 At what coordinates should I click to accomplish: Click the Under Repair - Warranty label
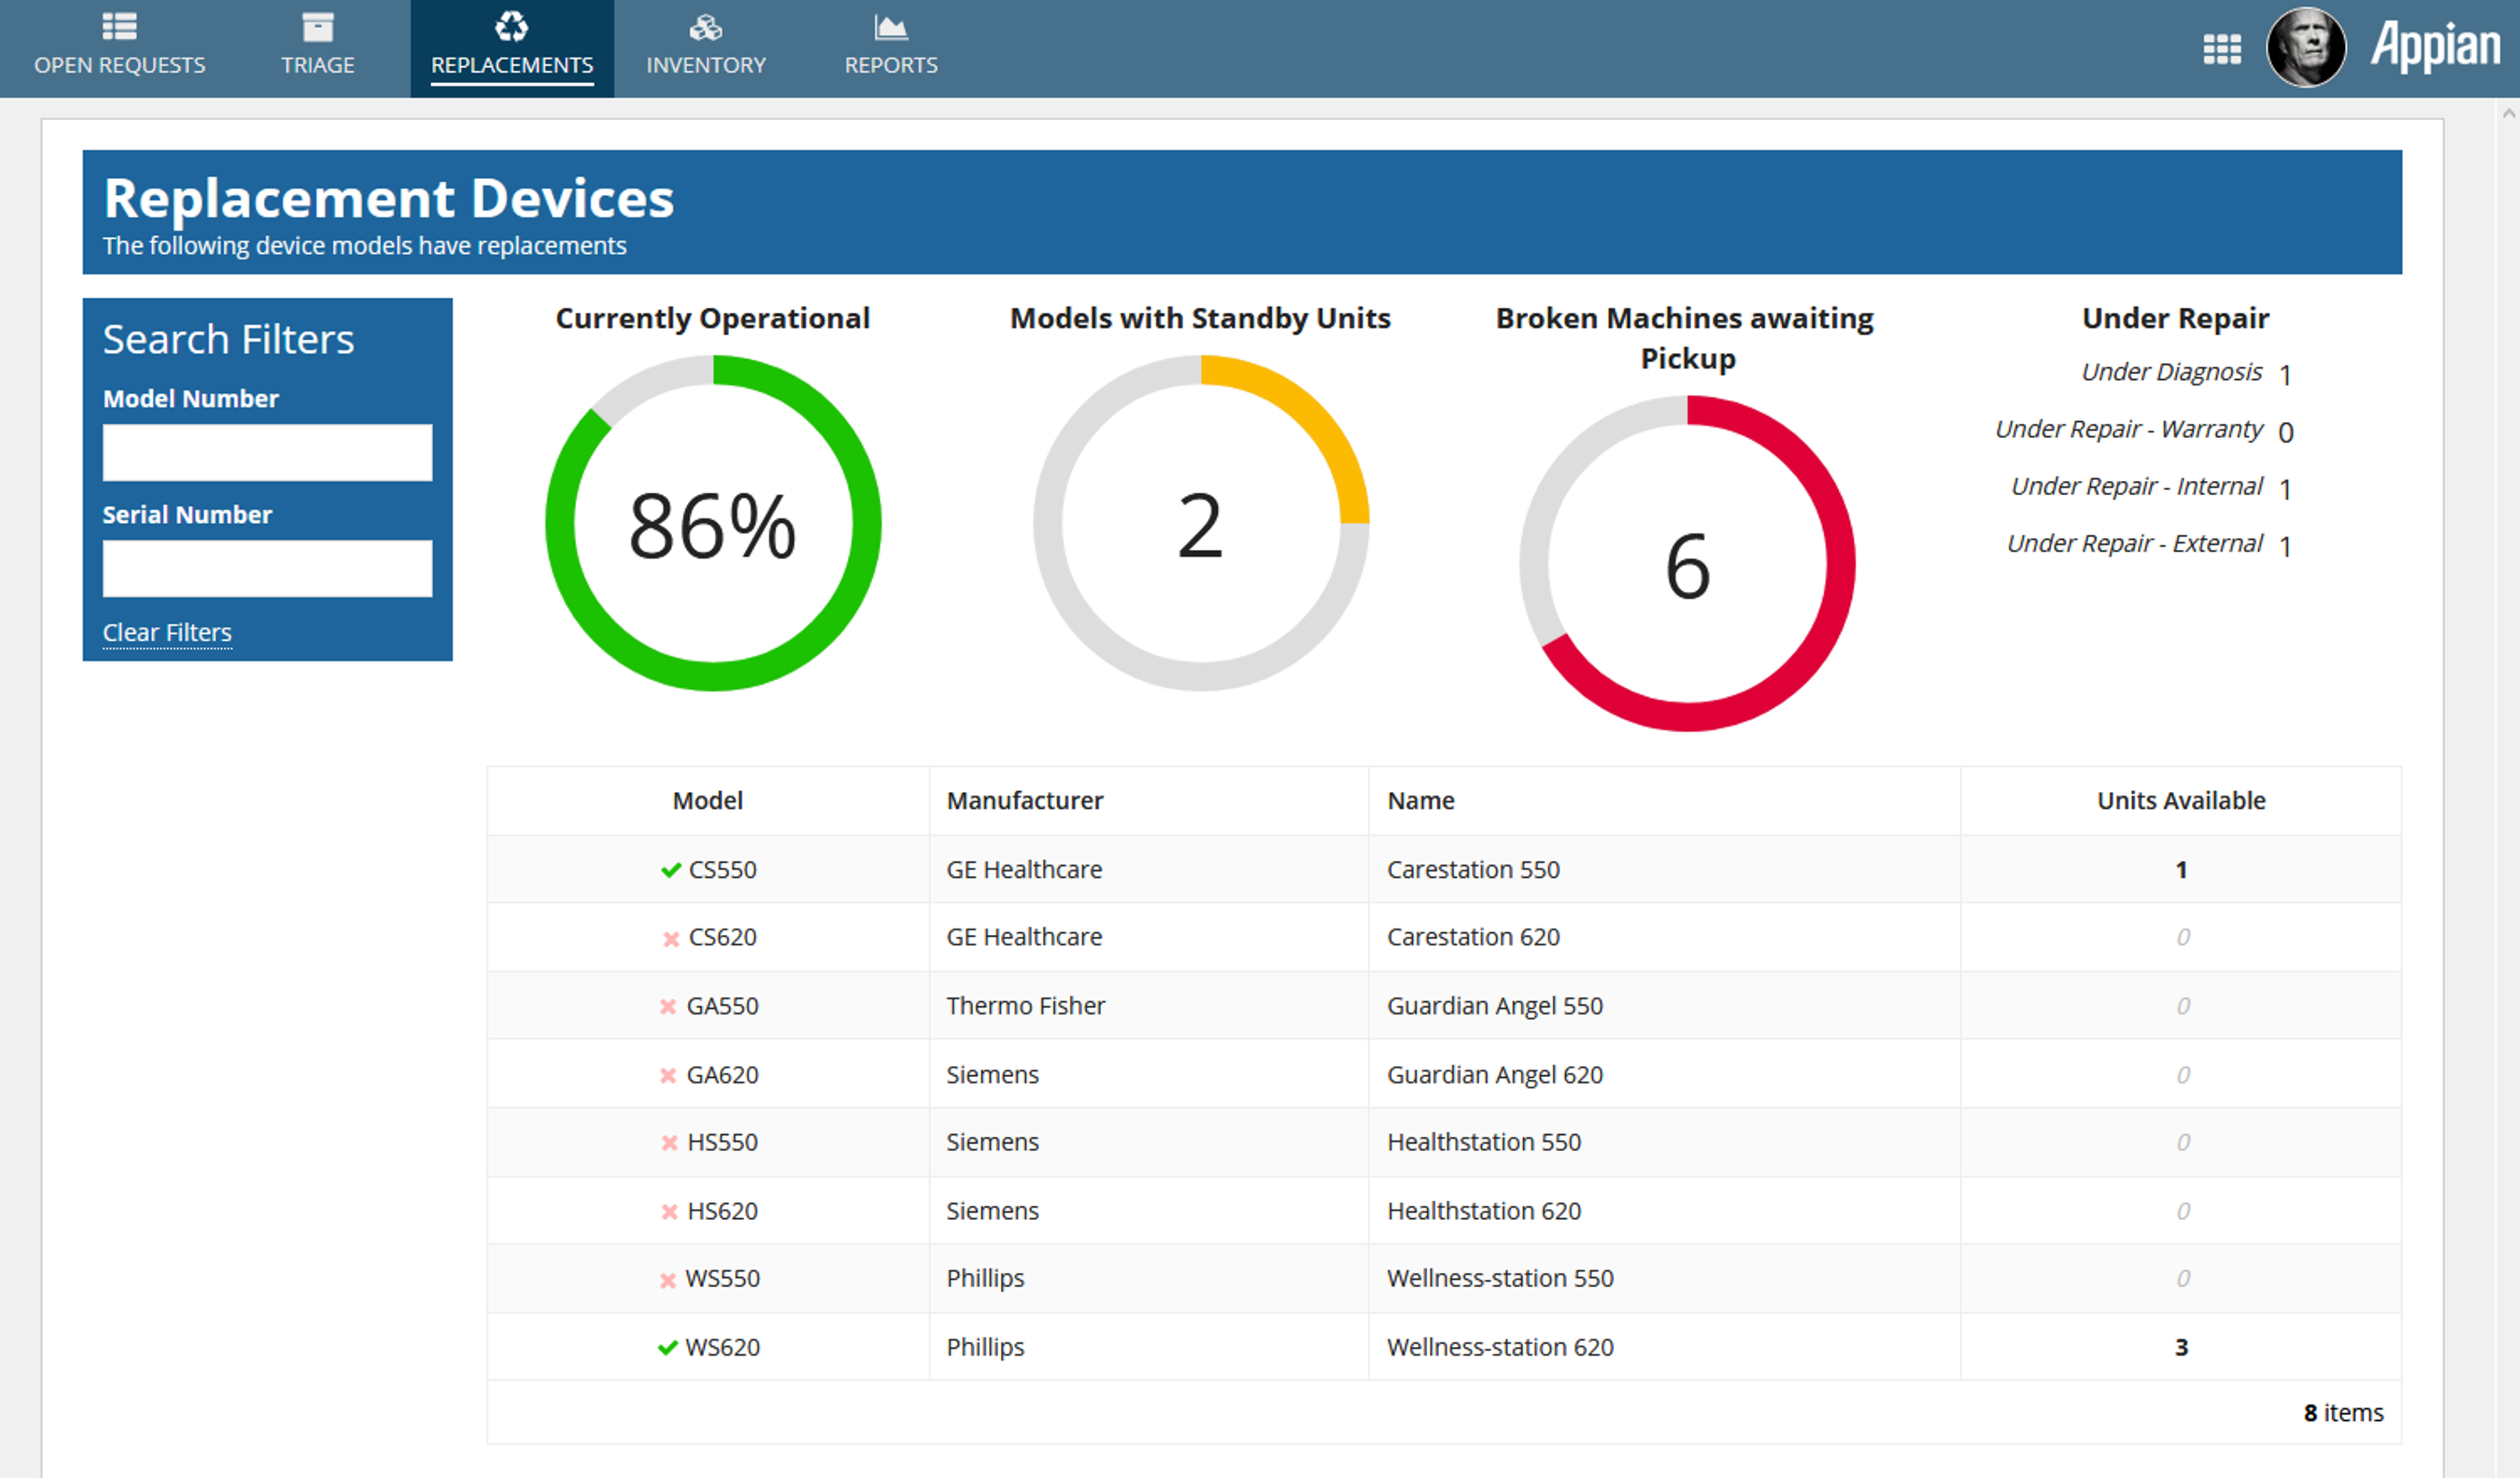coord(2129,429)
